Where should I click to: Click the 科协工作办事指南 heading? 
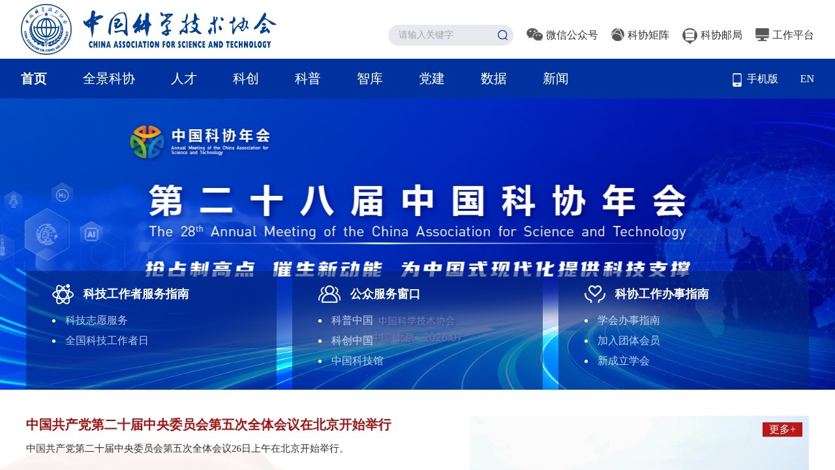662,294
